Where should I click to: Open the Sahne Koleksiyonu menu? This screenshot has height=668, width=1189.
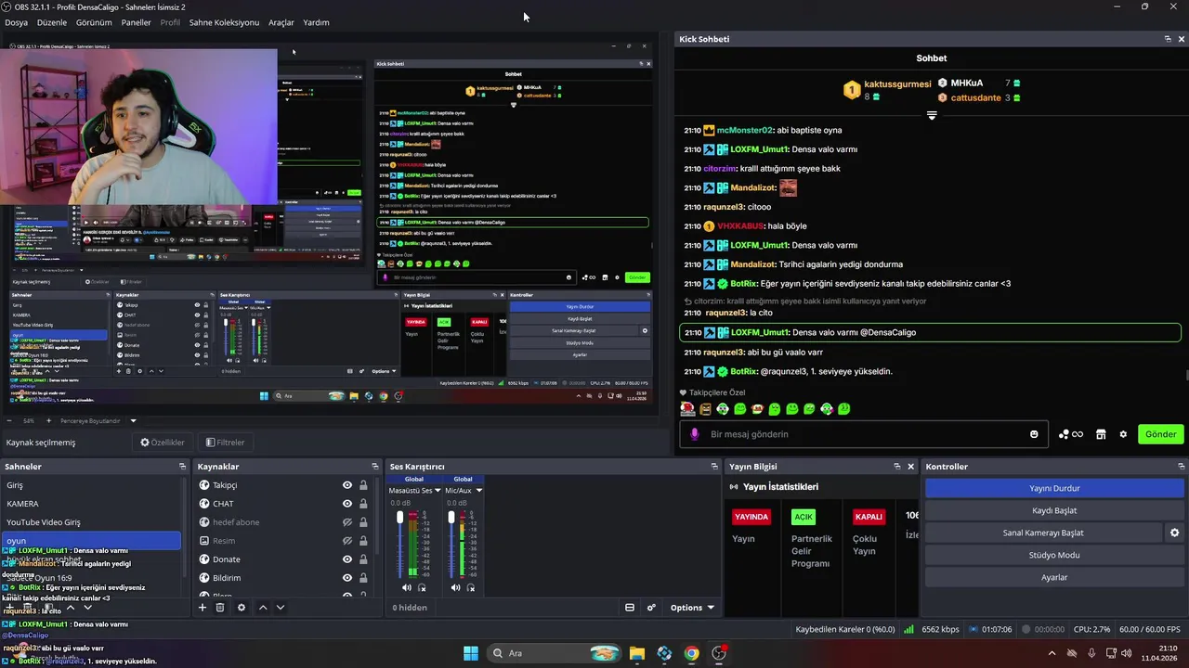[224, 22]
